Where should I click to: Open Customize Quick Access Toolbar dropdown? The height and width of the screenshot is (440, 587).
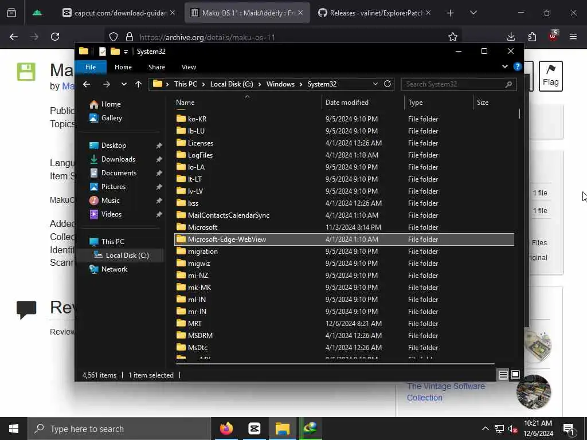(x=126, y=52)
